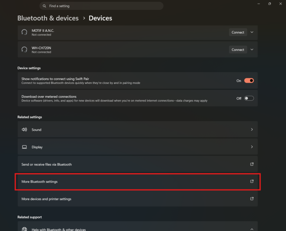Click the MOTIF II A.N.C. headphones icon

click(x=24, y=32)
